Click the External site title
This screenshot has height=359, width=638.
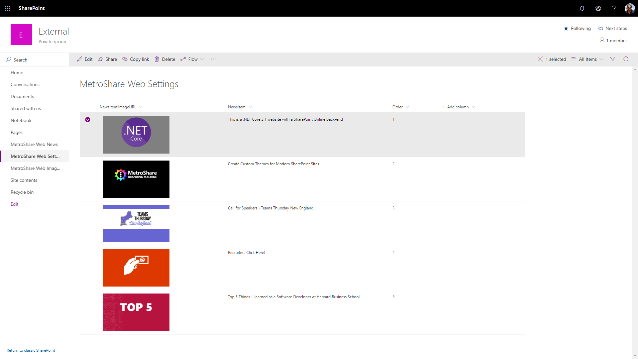tap(54, 31)
